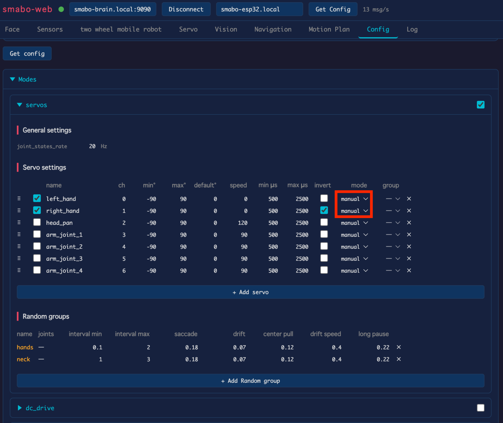Click the drag handle next to arm_joint_4

[x=19, y=270]
